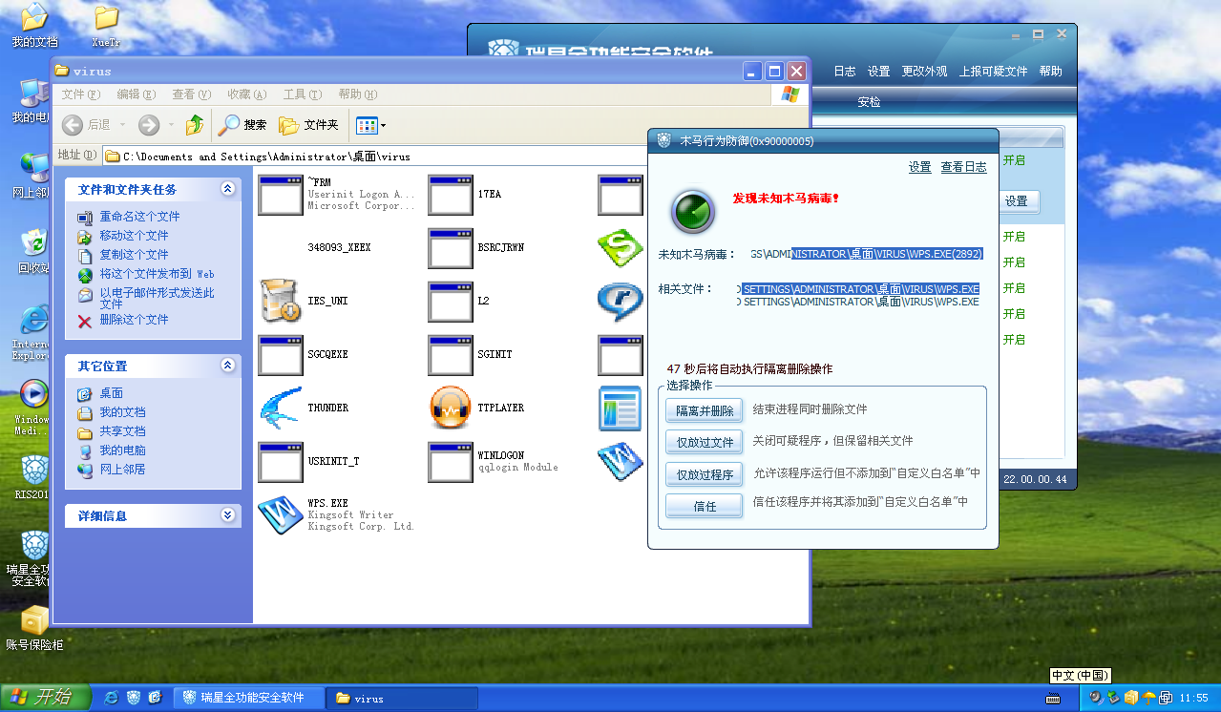1221x712 pixels.
Task: Open the Views dropdown arrow
Action: pyautogui.click(x=384, y=125)
